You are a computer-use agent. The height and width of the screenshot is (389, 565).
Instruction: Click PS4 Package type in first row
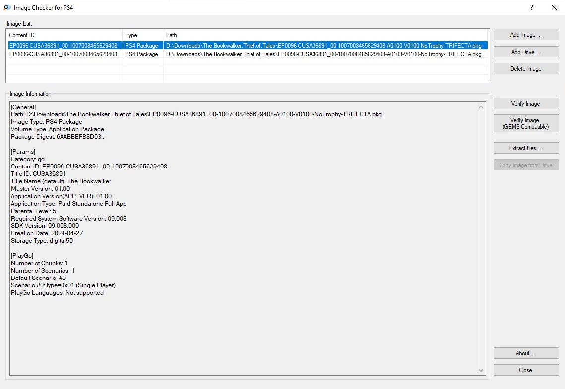(x=141, y=45)
